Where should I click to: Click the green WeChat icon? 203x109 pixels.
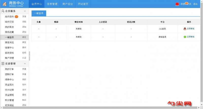(x=185, y=37)
